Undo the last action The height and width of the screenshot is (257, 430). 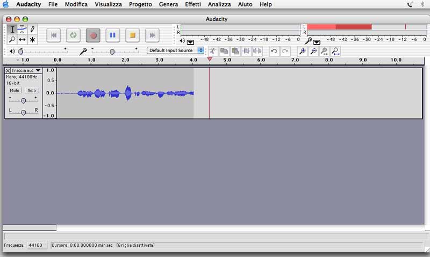(274, 51)
